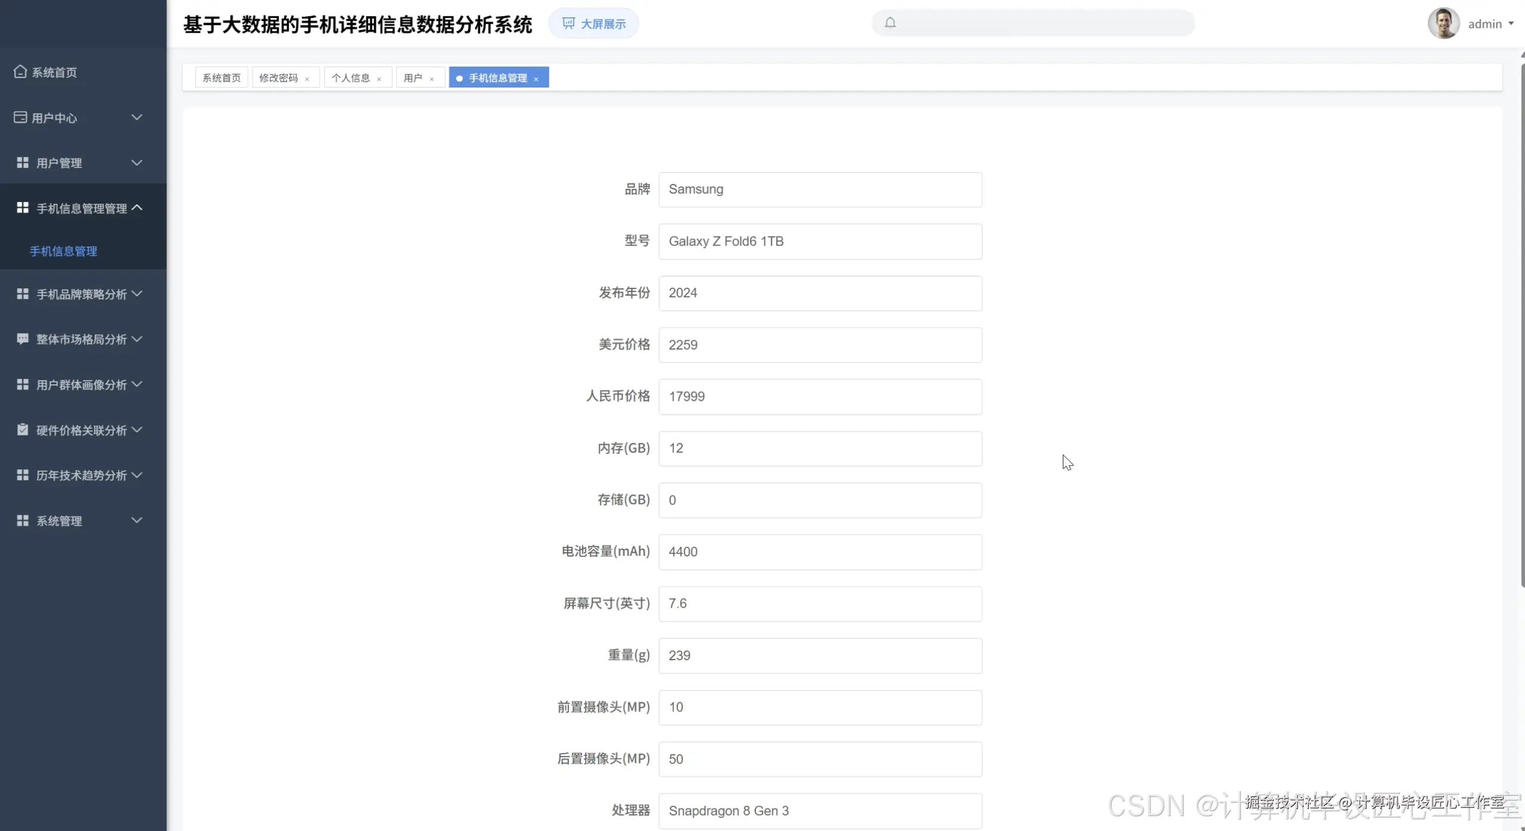Open the admin user dropdown arrow
Image resolution: width=1525 pixels, height=831 pixels.
(x=1511, y=24)
